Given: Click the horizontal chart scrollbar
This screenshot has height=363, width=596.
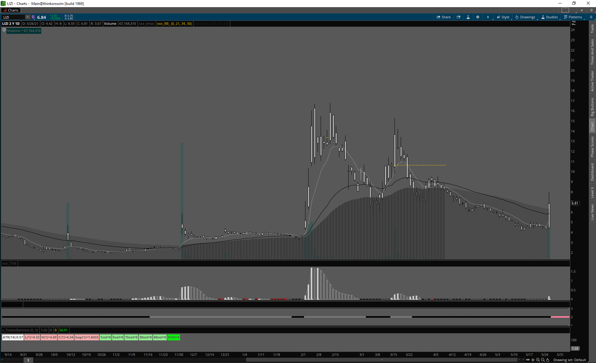Looking at the screenshot, I should pyautogui.click(x=382, y=360).
